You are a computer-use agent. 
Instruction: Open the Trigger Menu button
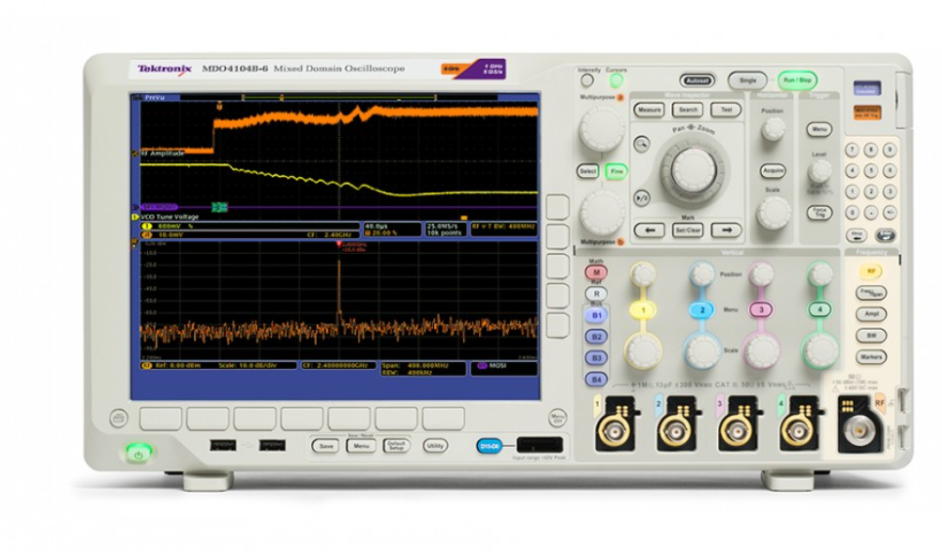tap(819, 128)
